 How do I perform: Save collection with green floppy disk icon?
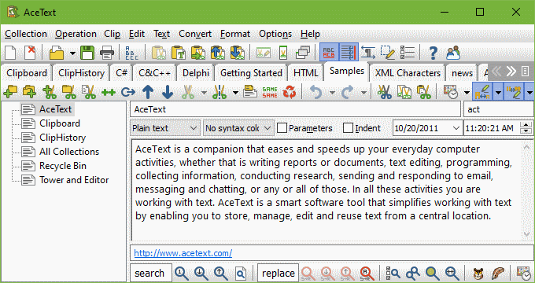tap(87, 53)
